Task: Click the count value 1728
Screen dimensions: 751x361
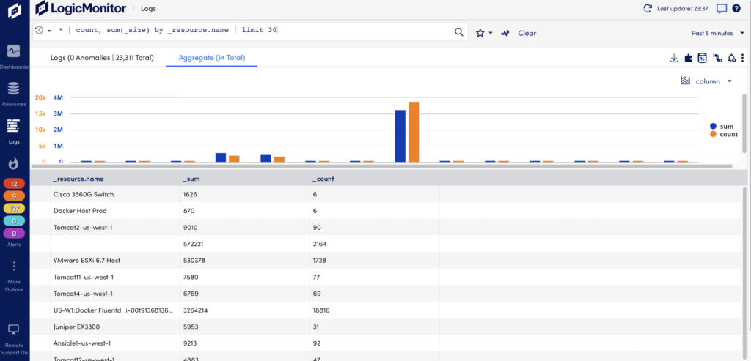Action: pos(319,261)
